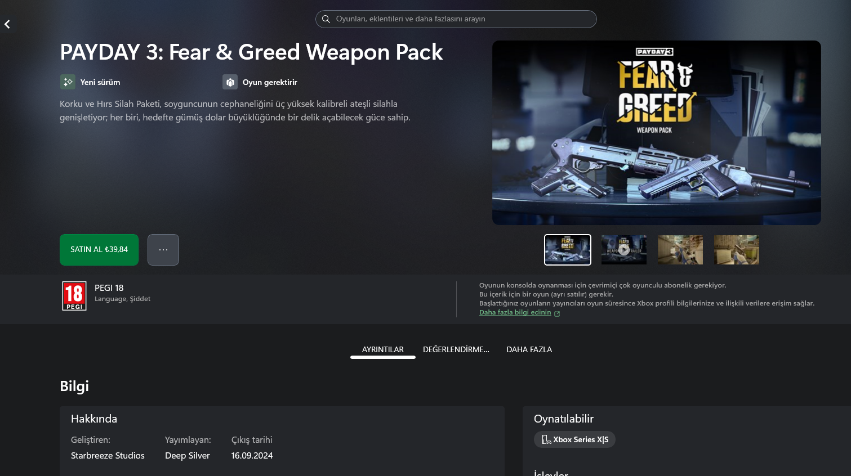Click the search magnifier icon

(326, 19)
